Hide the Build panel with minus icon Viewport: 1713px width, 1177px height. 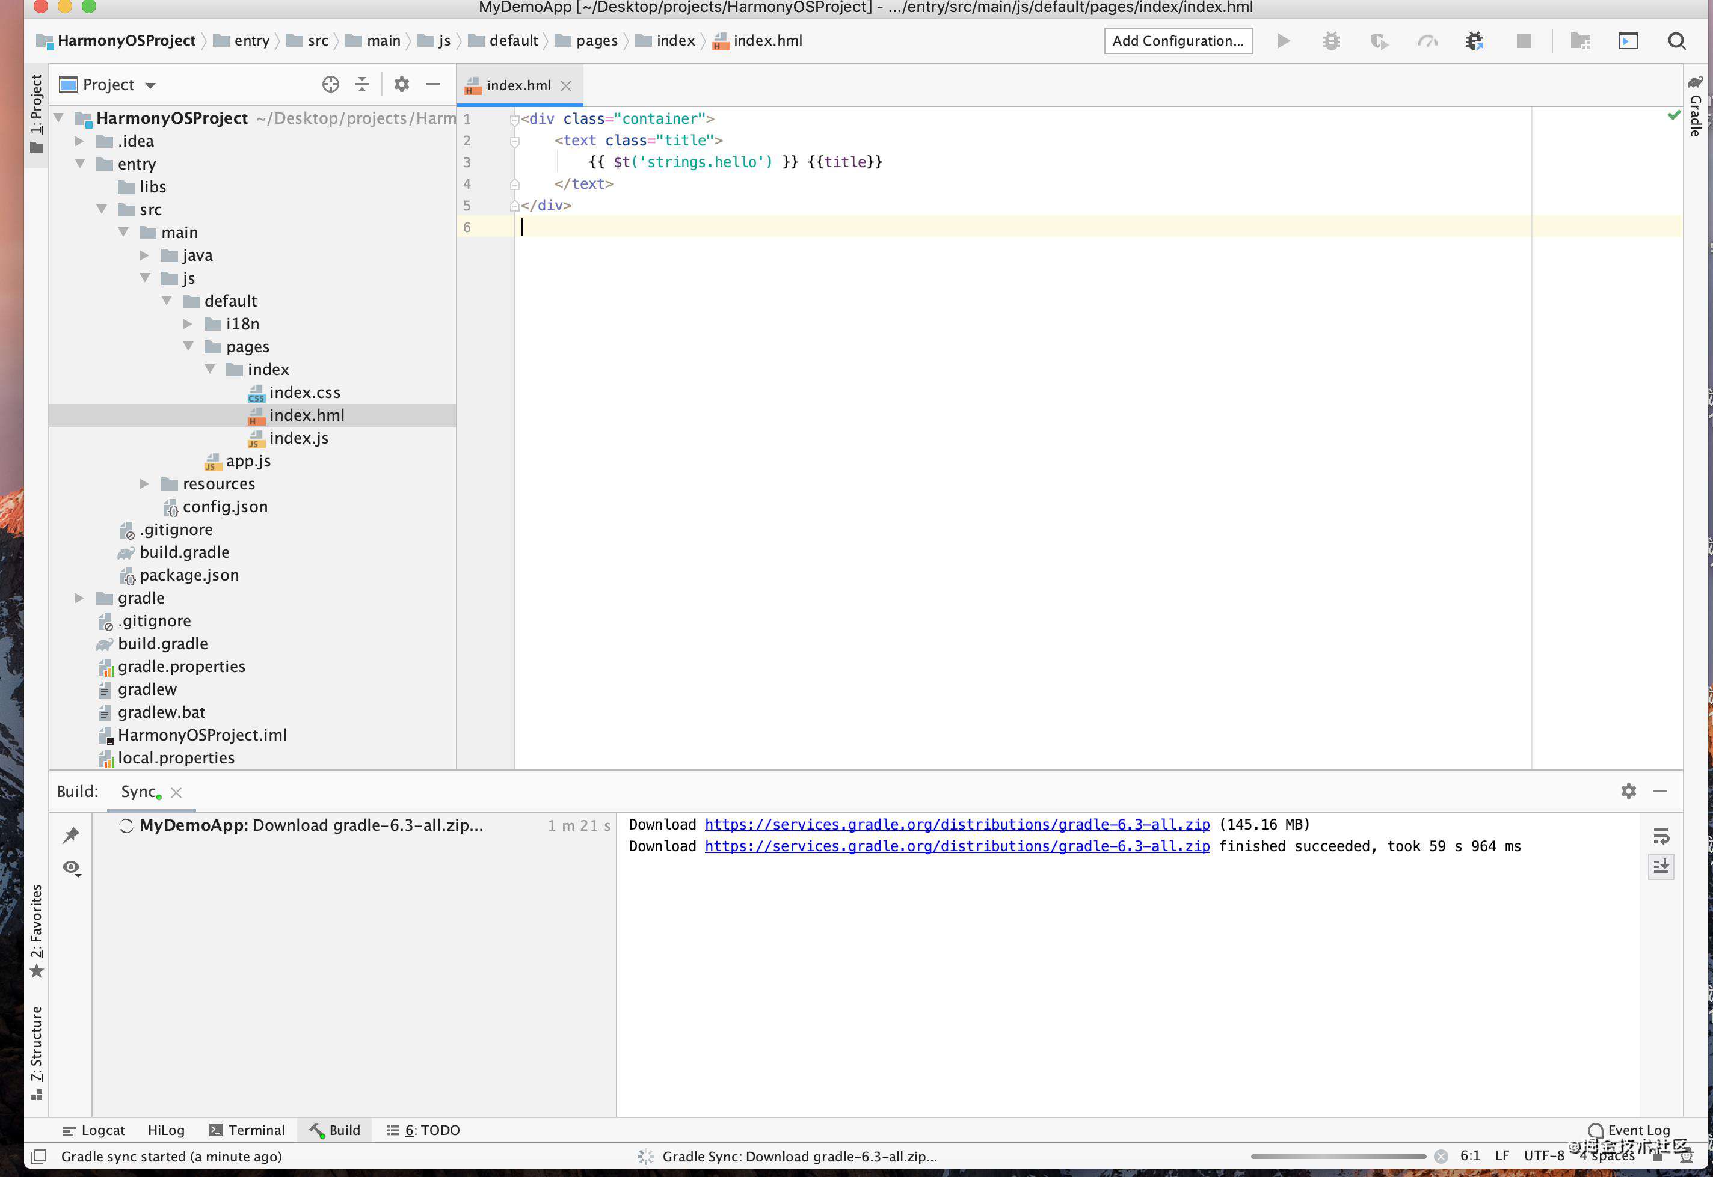(1660, 790)
